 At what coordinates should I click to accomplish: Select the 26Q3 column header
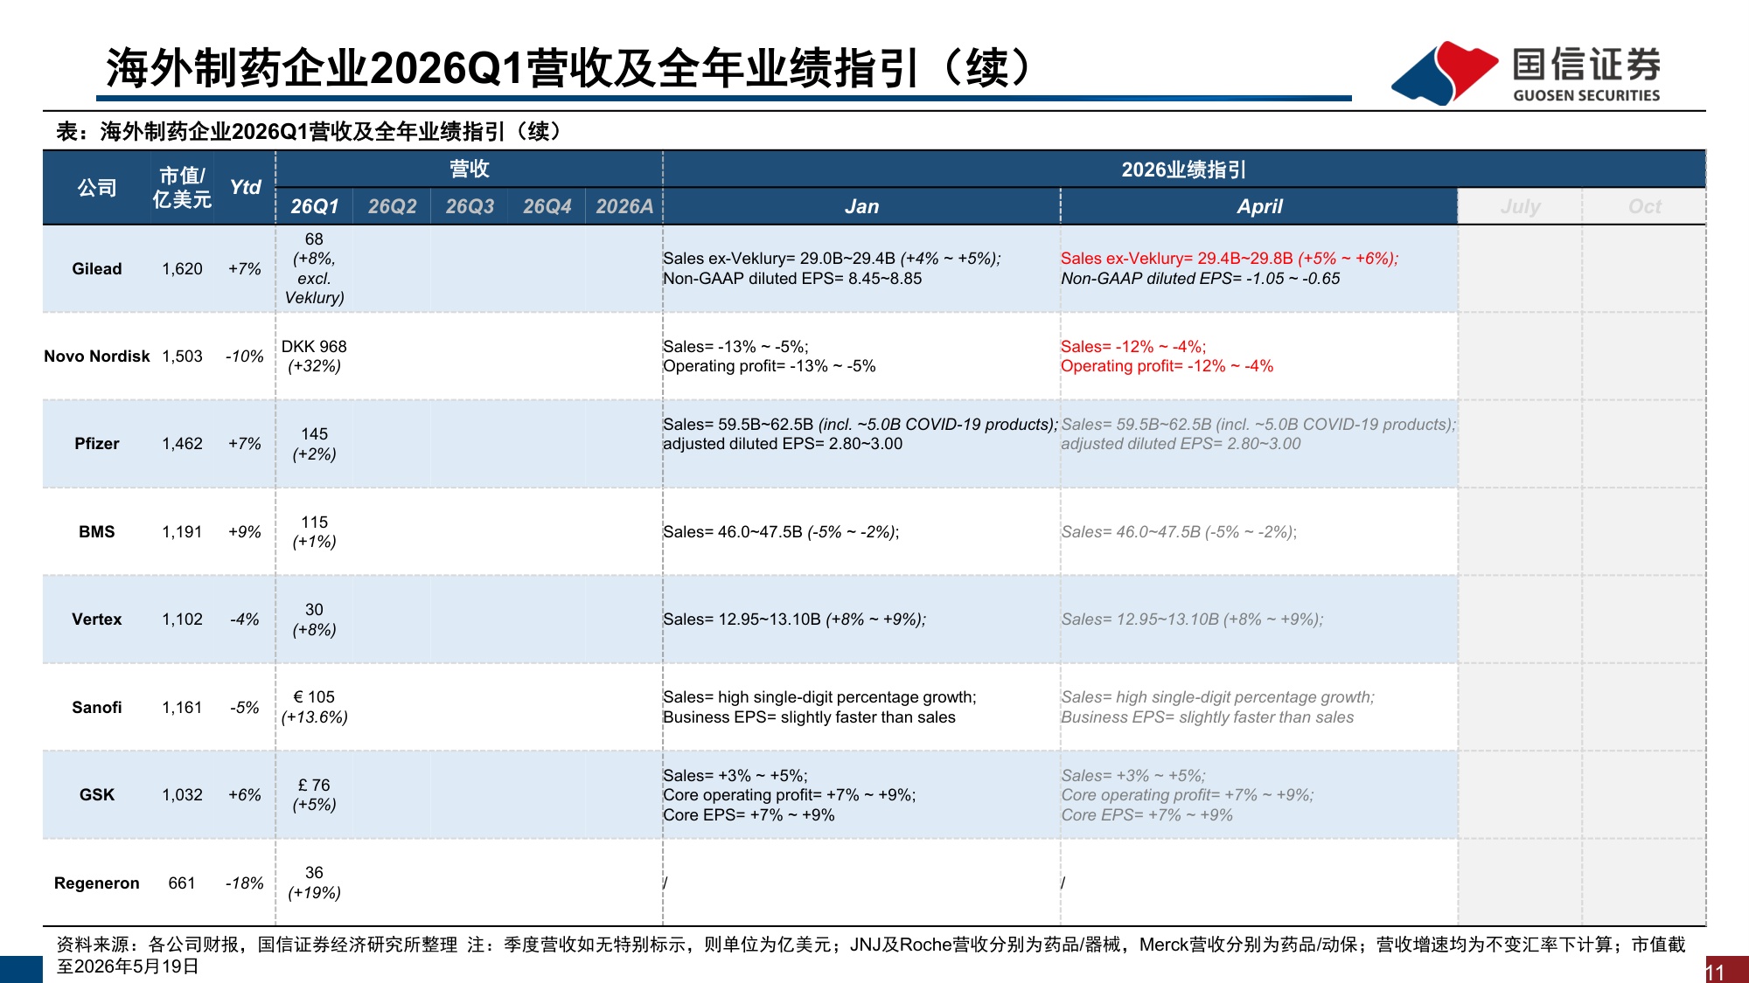[470, 206]
